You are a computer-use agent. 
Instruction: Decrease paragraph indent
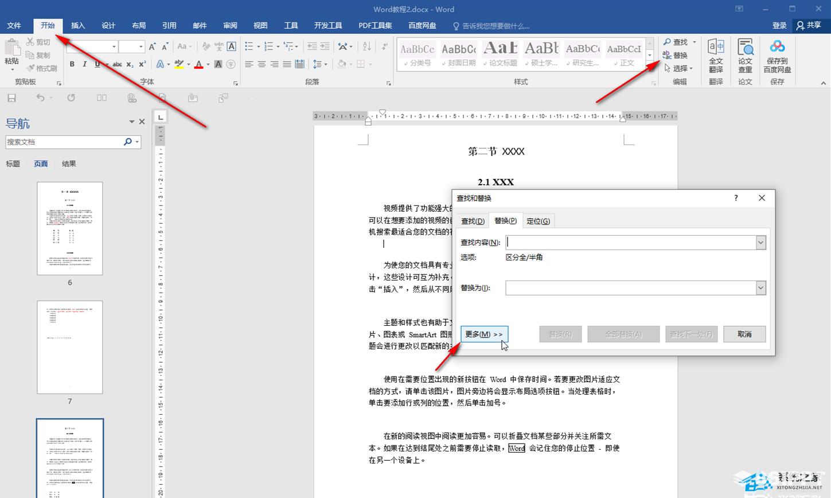312,46
